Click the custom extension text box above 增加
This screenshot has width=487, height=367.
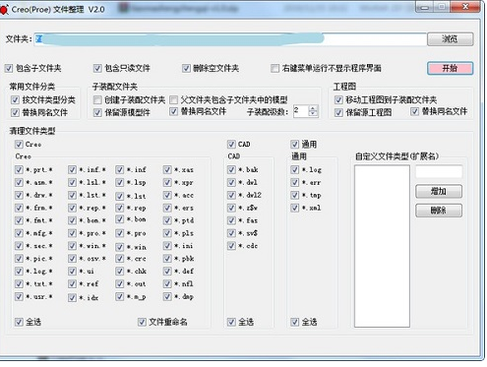439,171
